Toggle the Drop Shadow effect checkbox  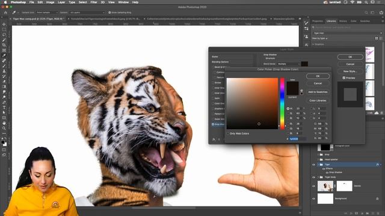(x=213, y=124)
